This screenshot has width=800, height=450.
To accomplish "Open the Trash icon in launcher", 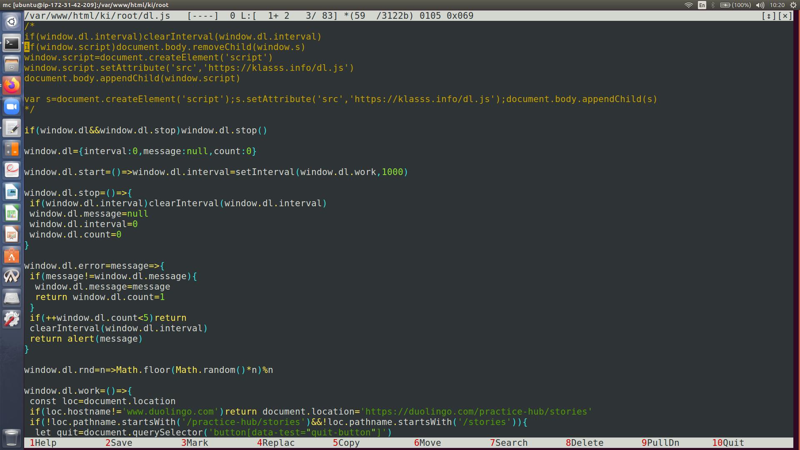I will [12, 437].
